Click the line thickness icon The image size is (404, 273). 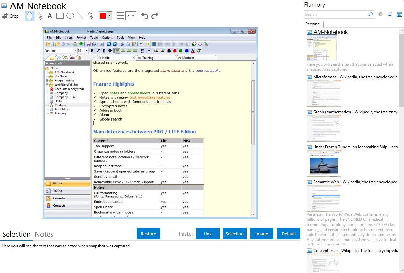120,16
